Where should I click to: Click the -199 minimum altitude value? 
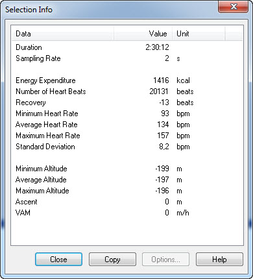[162, 169]
